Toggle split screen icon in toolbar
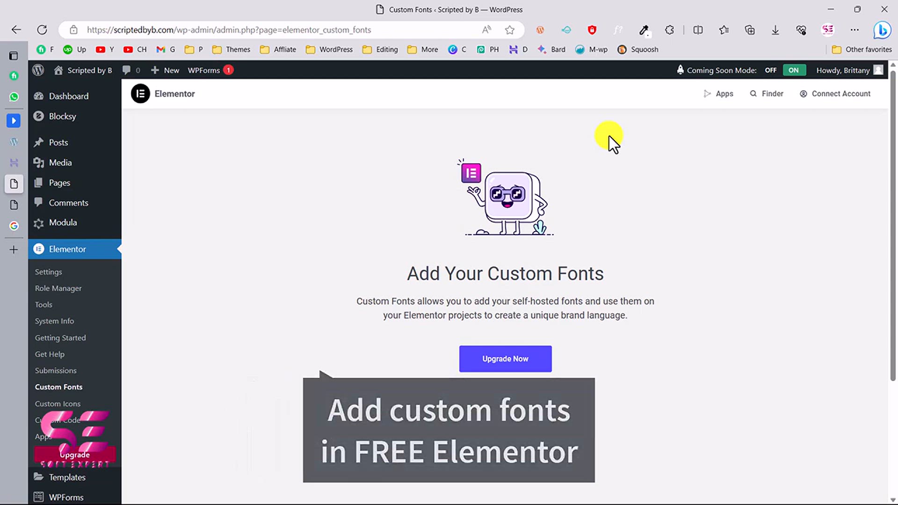Screen dimensions: 898x505 tap(698, 30)
